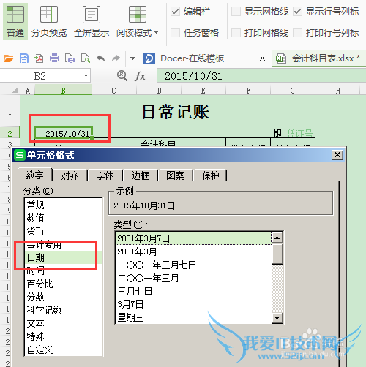This screenshot has height=367, width=366.
Task: Print the document using printer icon
Action: pyautogui.click(x=54, y=58)
